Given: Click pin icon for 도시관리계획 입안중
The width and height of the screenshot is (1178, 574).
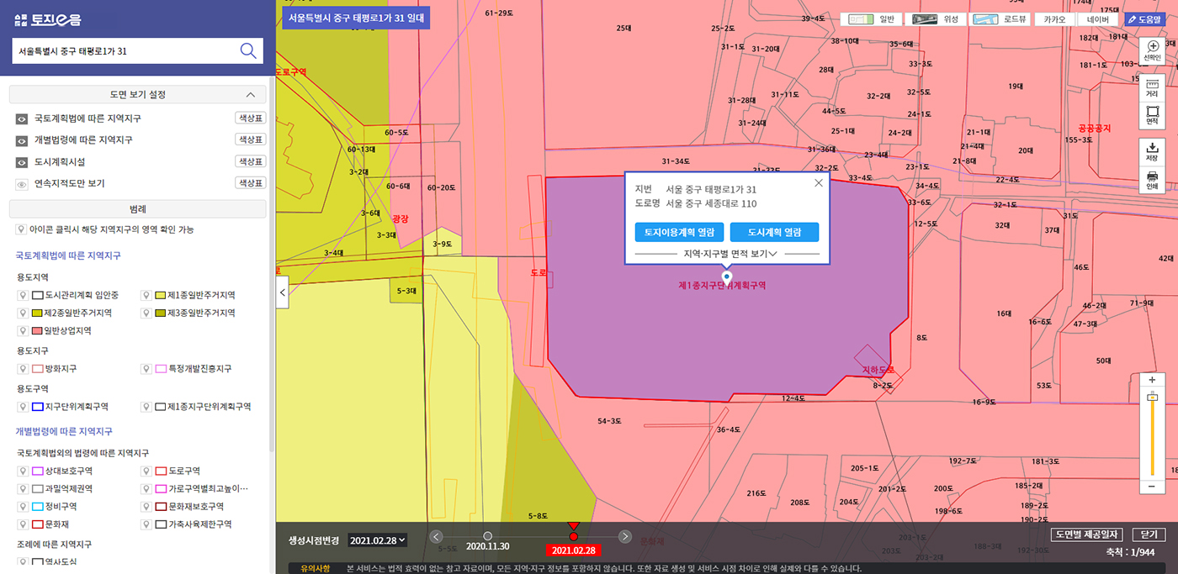Looking at the screenshot, I should [x=23, y=295].
